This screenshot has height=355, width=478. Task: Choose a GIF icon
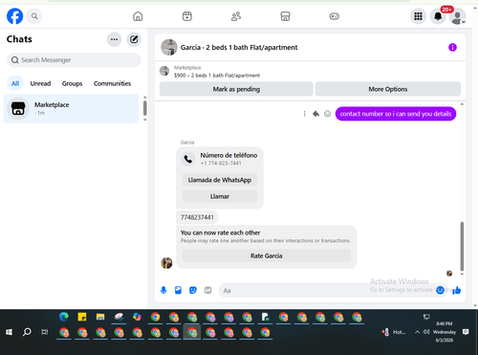coord(207,290)
